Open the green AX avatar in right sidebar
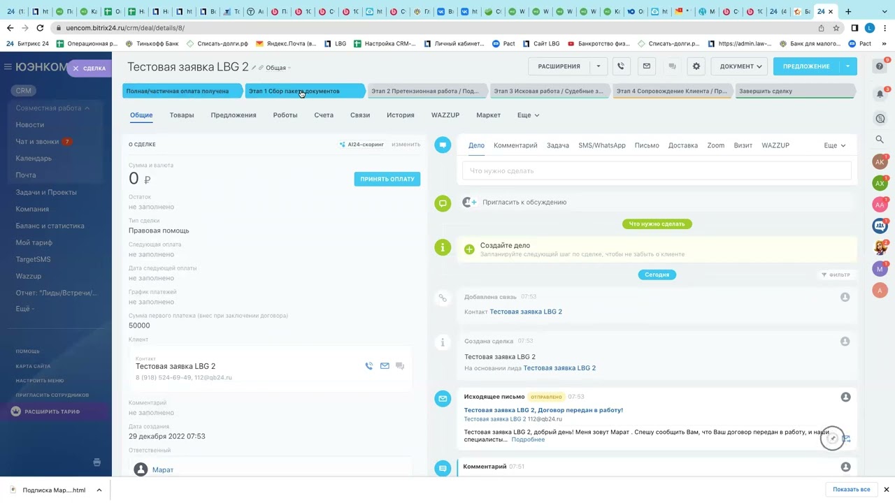The image size is (895, 503). [880, 183]
